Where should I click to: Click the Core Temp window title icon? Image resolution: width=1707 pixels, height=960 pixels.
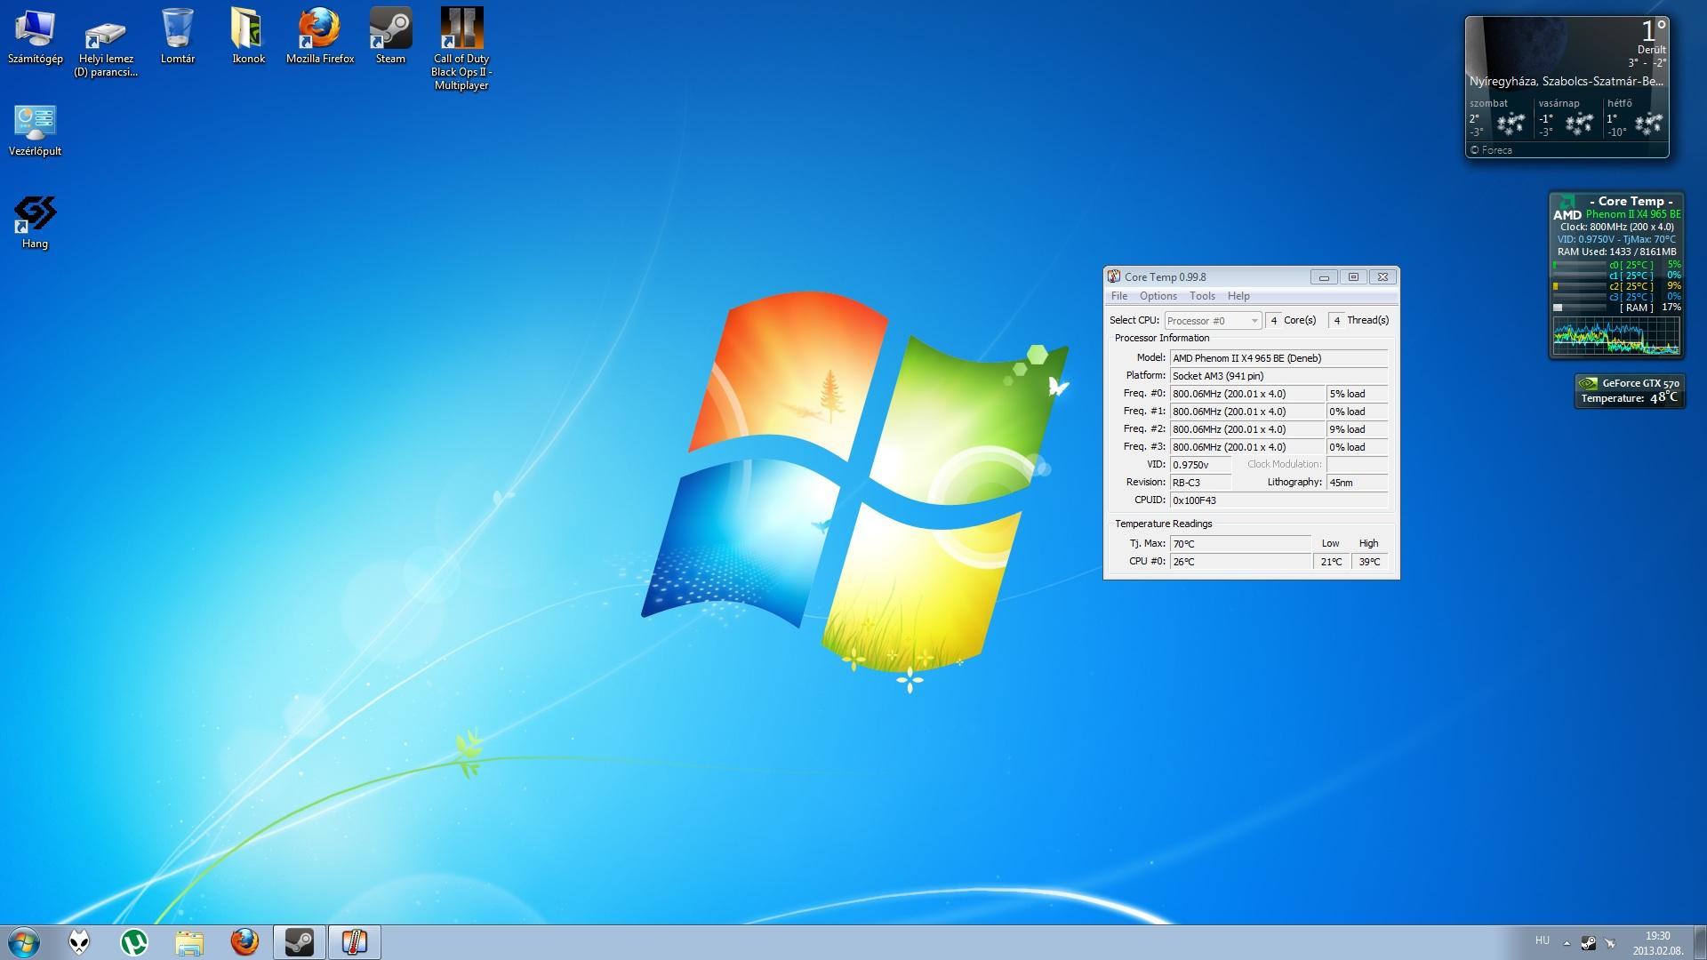pyautogui.click(x=1114, y=276)
